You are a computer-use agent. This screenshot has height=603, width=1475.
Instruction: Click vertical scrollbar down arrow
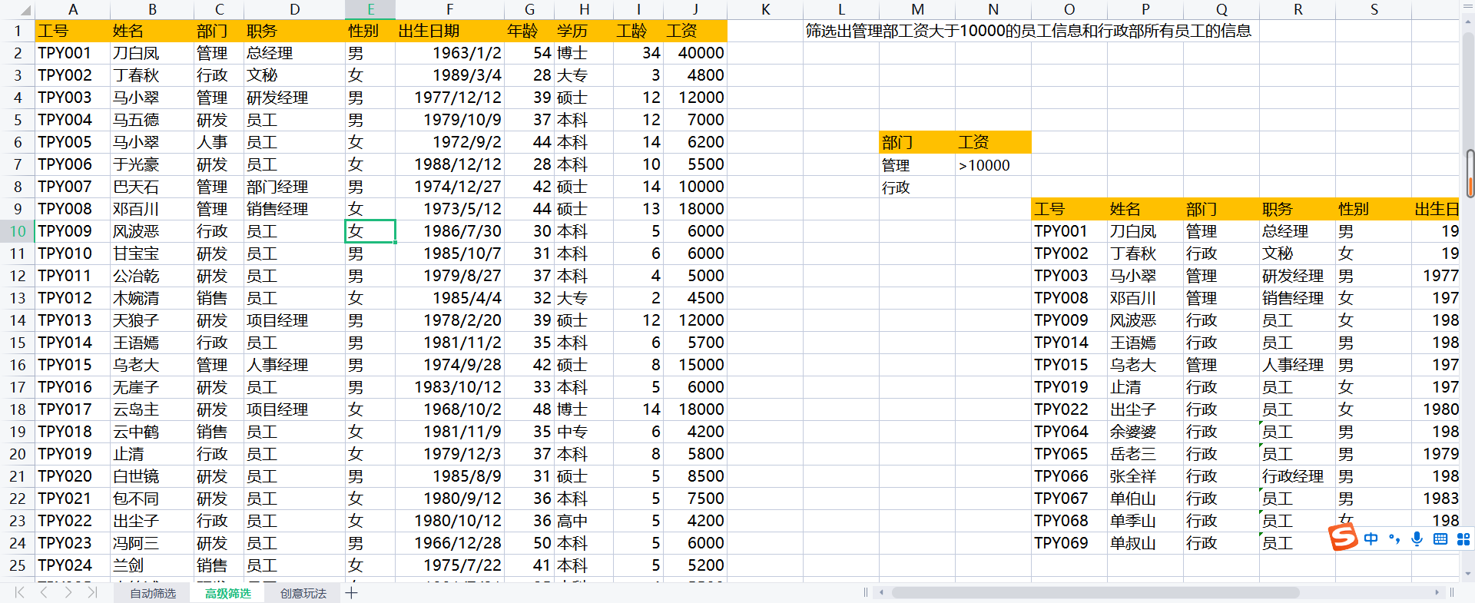tap(1468, 573)
